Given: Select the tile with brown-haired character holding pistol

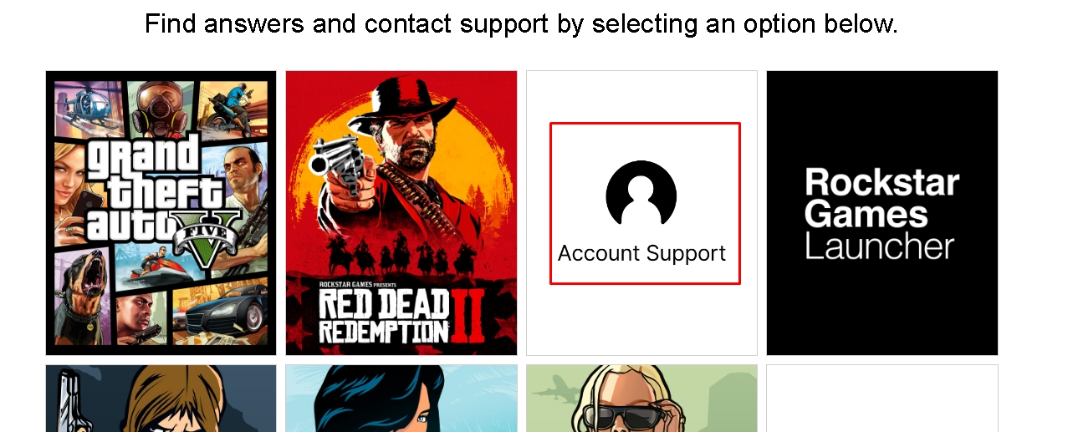Looking at the screenshot, I should point(161,399).
